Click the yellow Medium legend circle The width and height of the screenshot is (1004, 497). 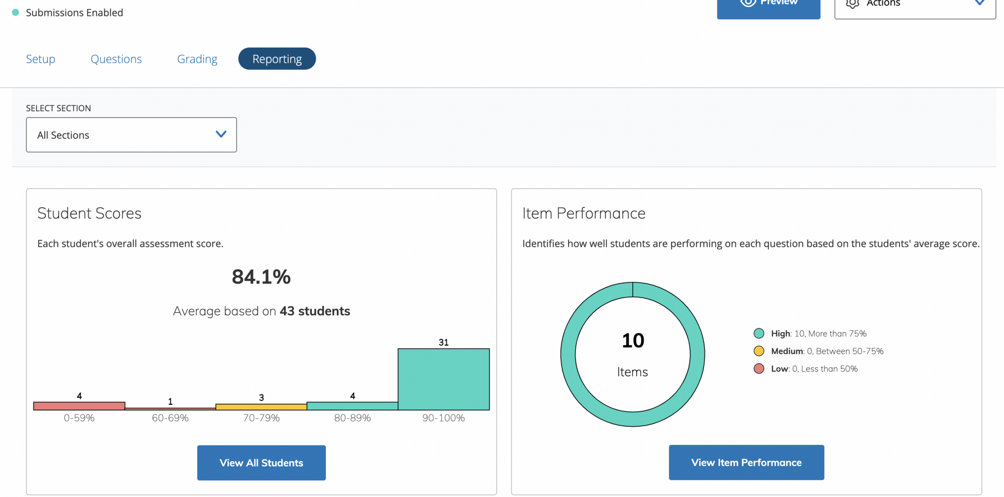758,351
